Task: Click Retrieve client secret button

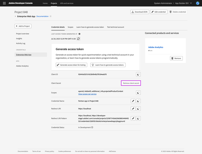Action: click(x=131, y=83)
